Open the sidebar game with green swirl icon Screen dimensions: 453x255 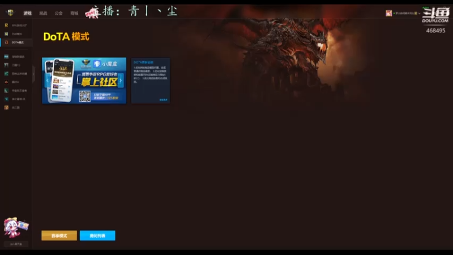tap(16, 74)
